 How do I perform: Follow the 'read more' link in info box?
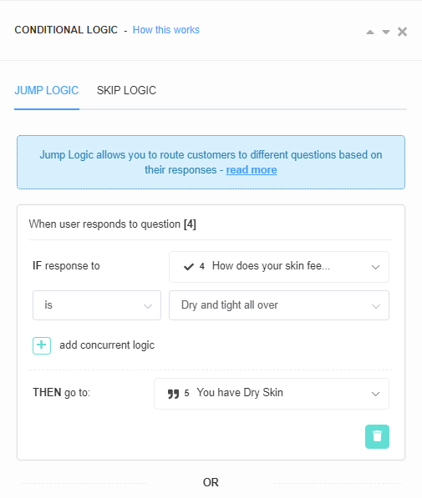click(x=252, y=170)
